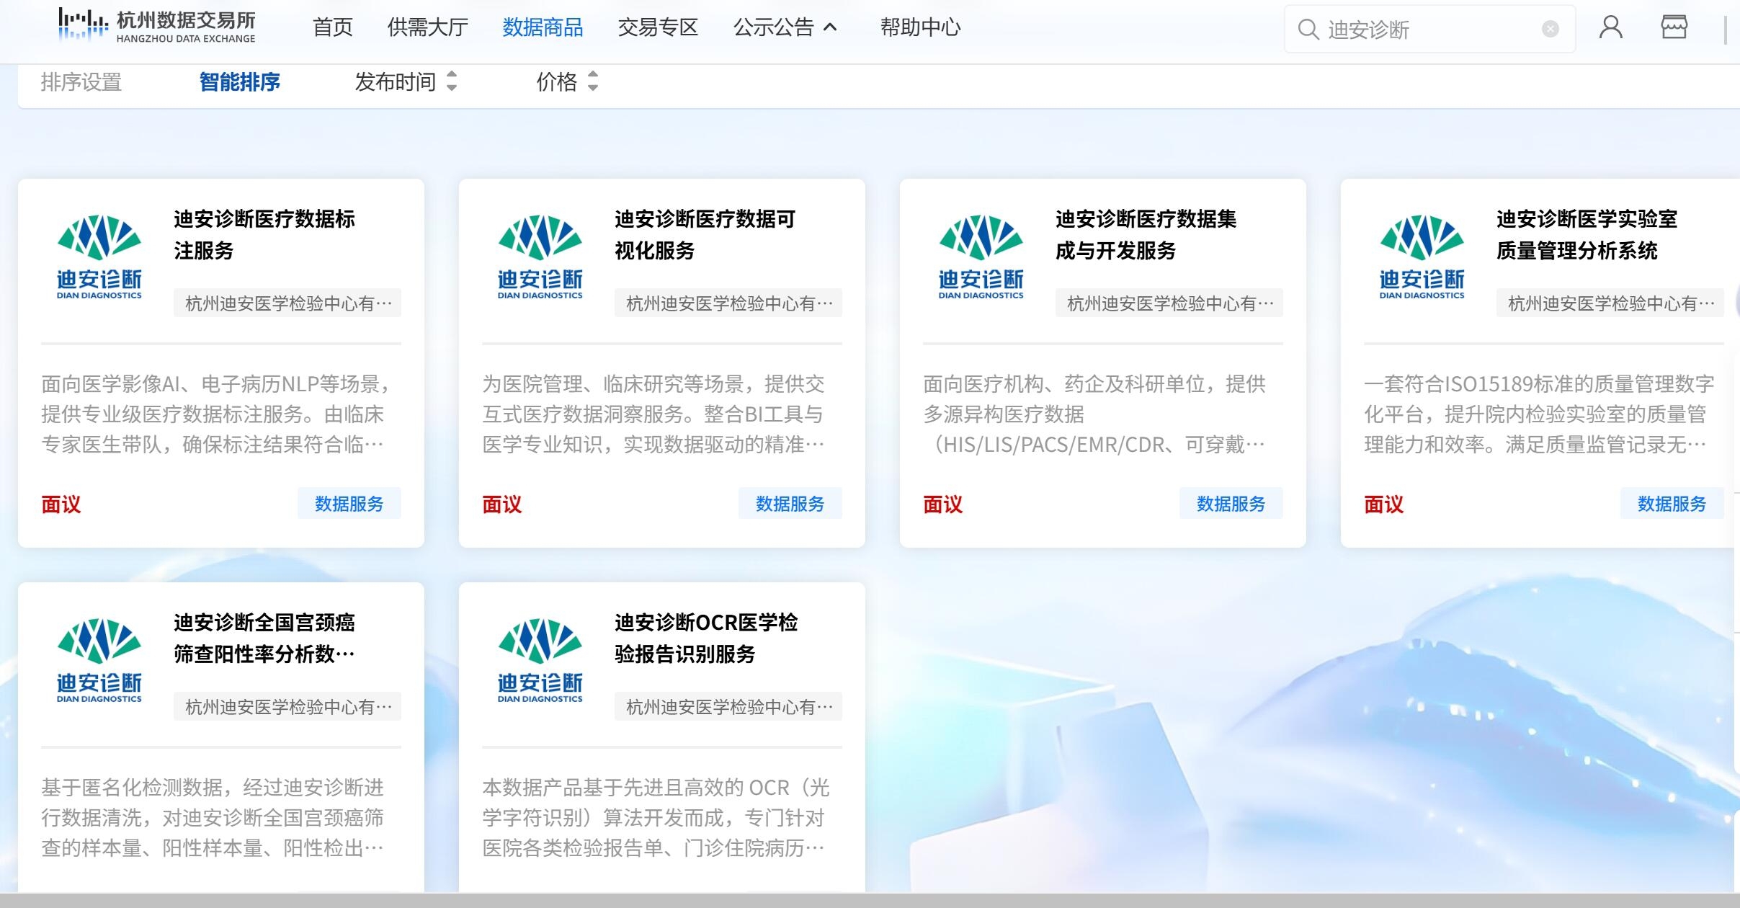Click 数据服务 tag on 医疗数据可视化服务 card
The width and height of the screenshot is (1740, 908).
(790, 504)
